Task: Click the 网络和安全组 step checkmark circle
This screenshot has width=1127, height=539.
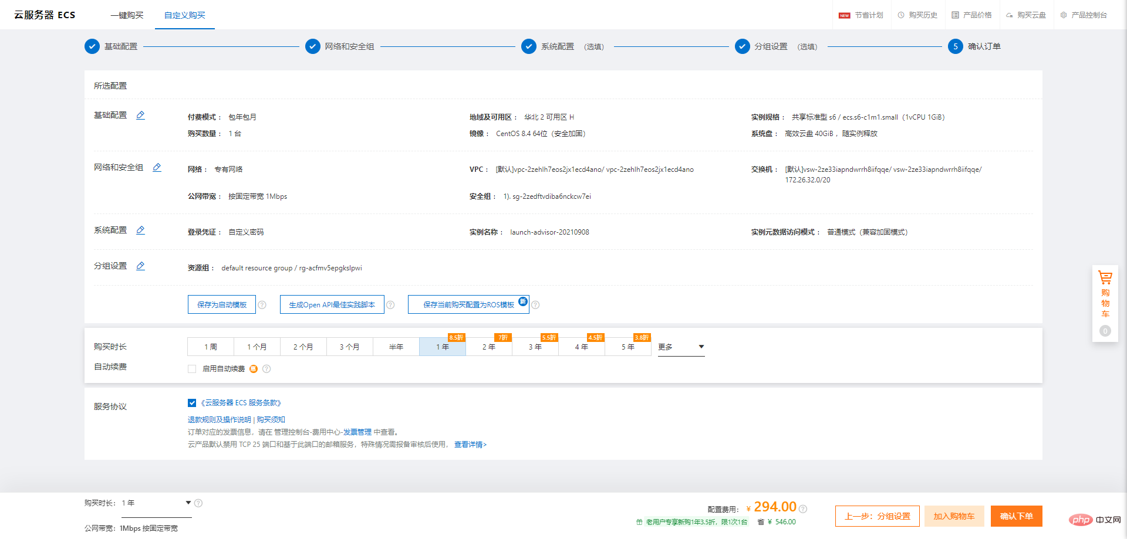Action: (x=313, y=46)
